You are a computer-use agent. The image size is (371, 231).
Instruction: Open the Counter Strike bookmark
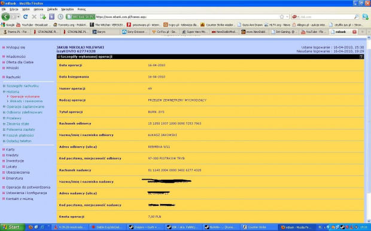click(218, 25)
